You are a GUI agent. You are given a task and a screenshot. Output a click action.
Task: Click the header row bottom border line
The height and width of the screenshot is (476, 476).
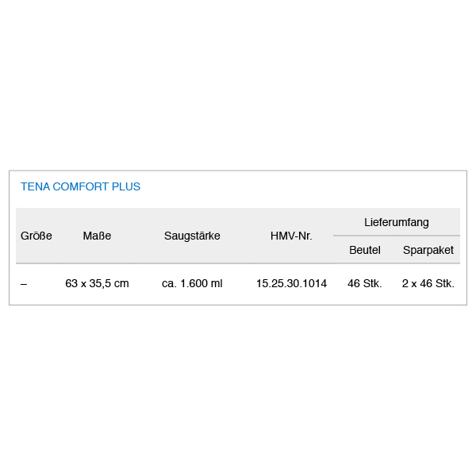(238, 263)
